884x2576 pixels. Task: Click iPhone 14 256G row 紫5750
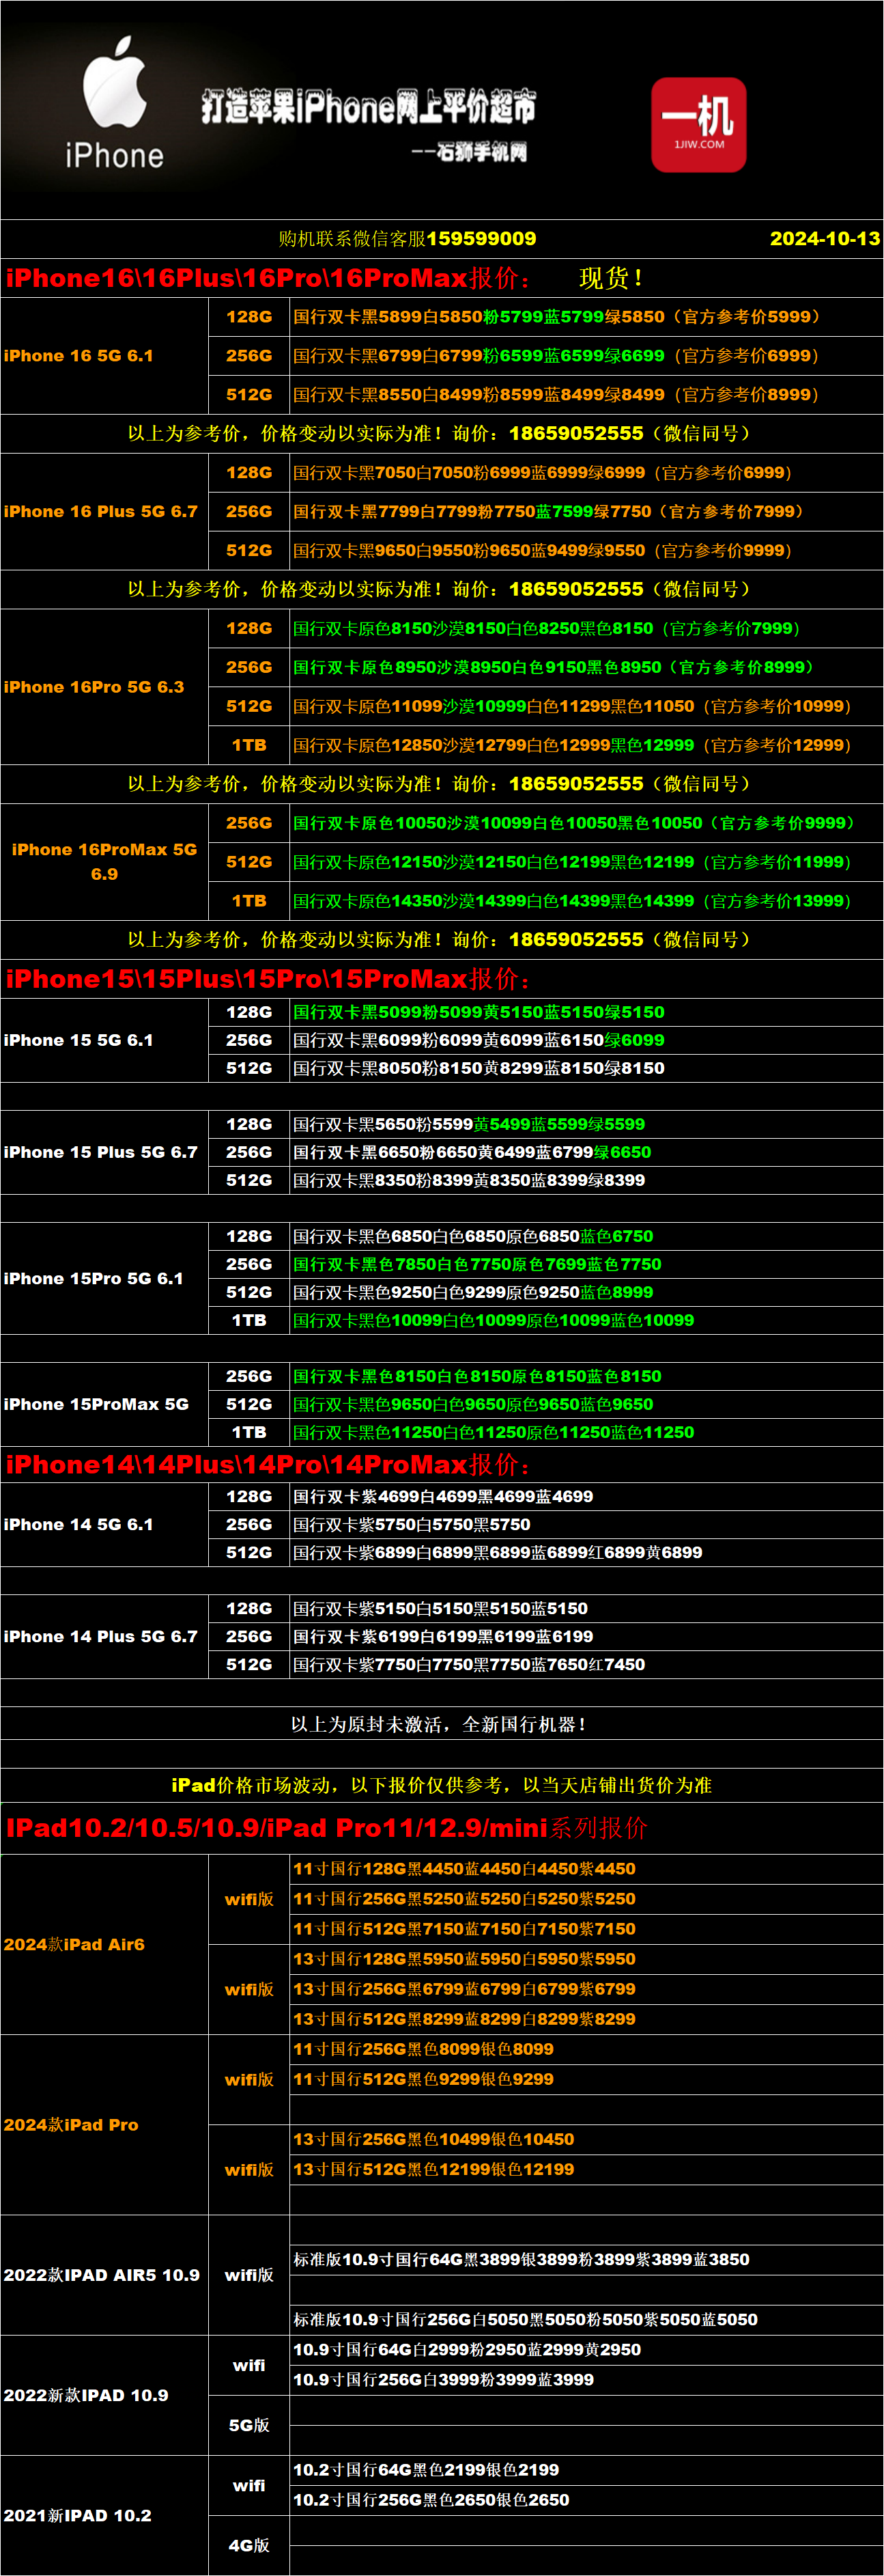pyautogui.click(x=586, y=1525)
